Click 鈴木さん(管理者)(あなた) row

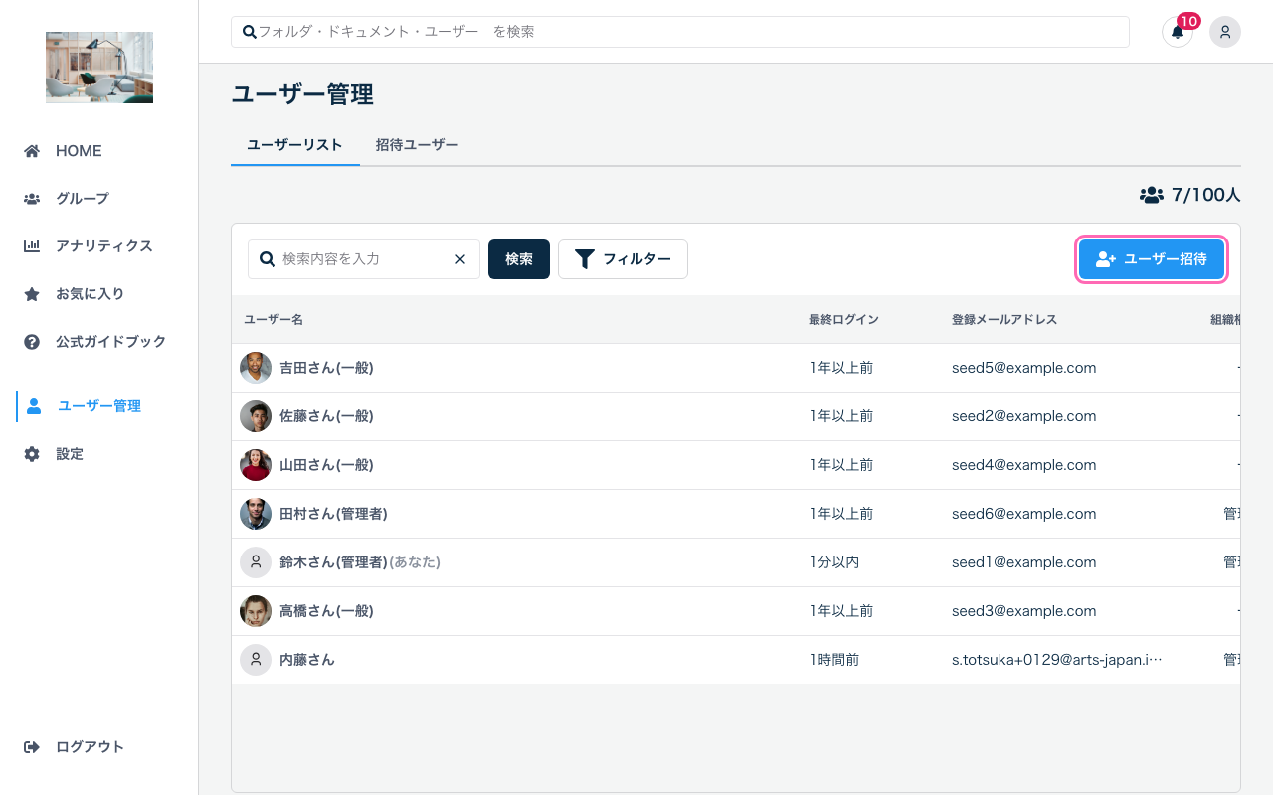358,561
